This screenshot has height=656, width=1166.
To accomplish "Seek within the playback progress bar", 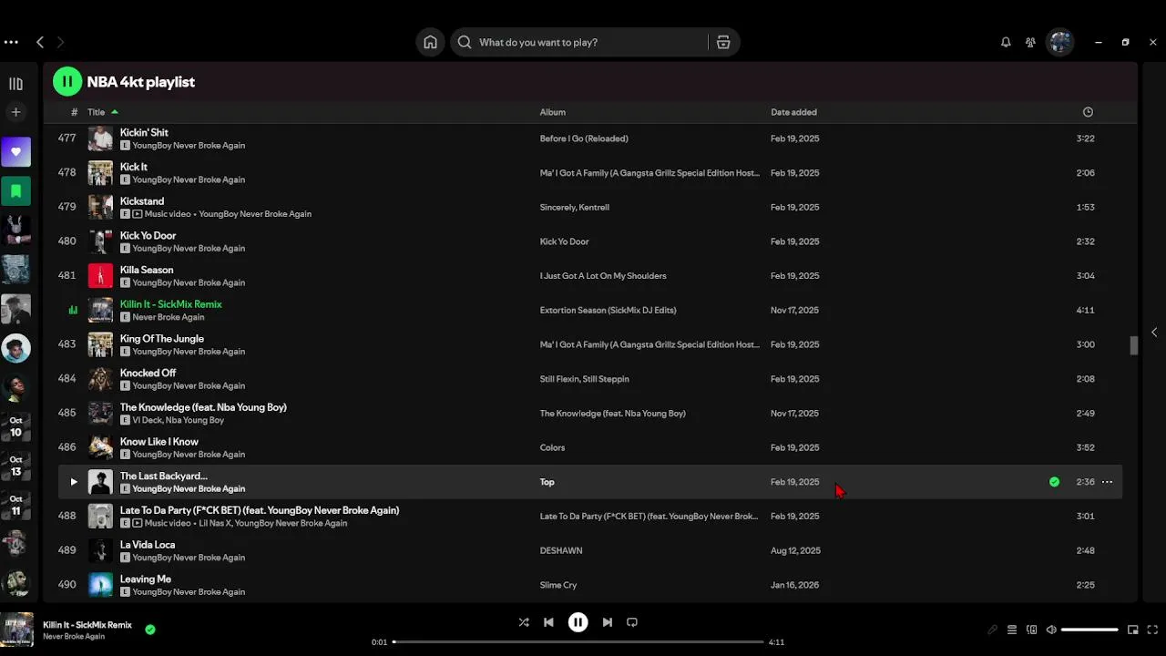I will [x=578, y=641].
